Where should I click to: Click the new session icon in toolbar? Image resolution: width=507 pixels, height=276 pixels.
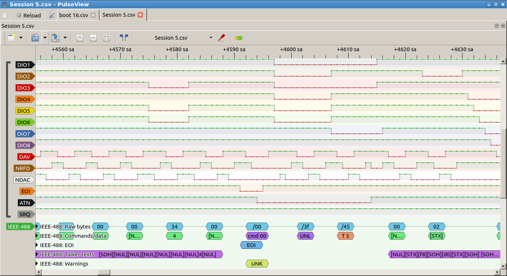click(12, 38)
